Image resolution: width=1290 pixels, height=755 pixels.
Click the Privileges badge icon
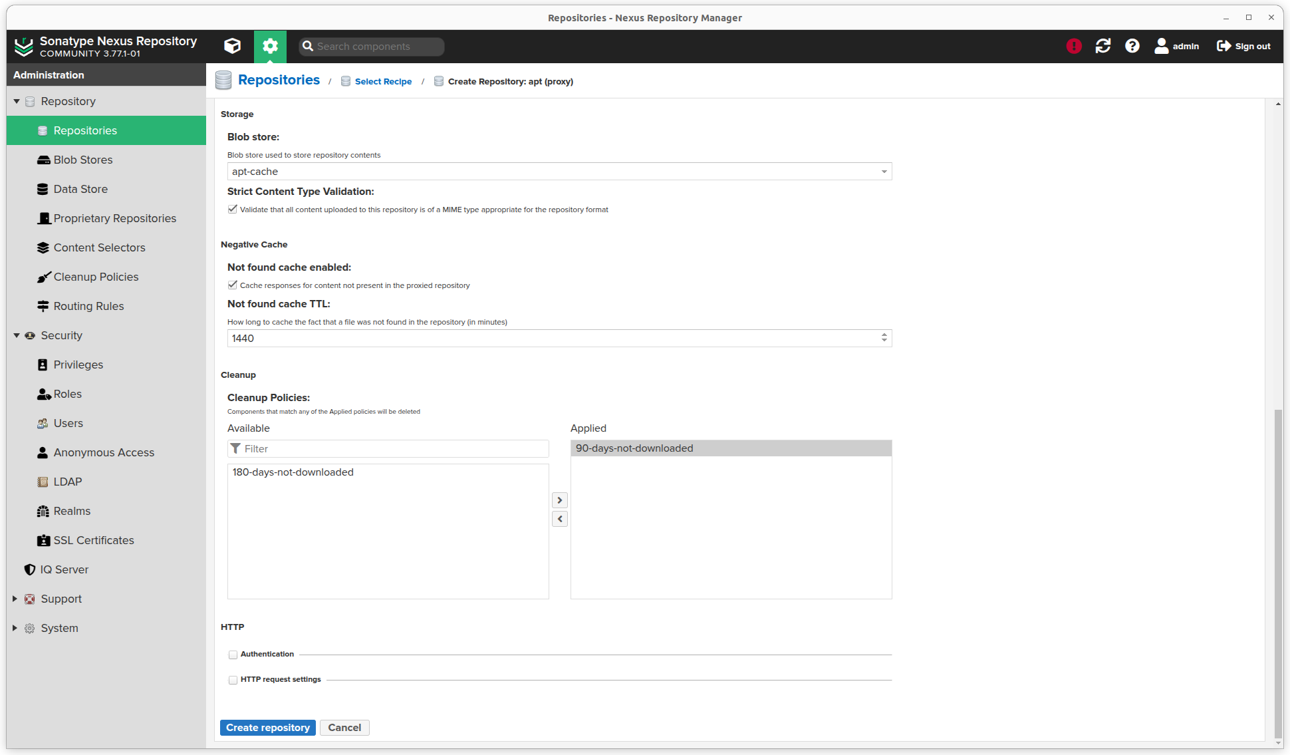(43, 365)
